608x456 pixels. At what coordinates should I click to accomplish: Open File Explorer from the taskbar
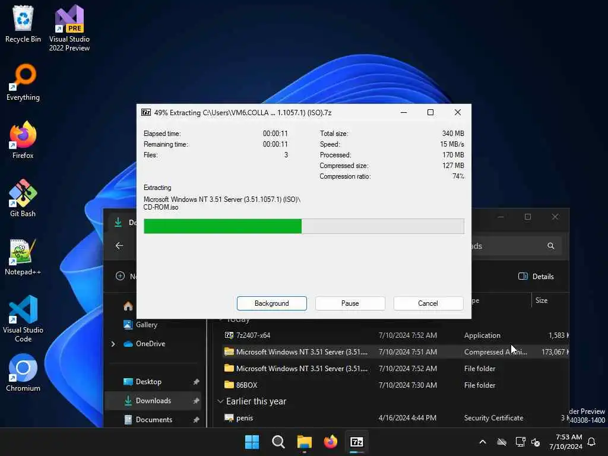point(305,442)
